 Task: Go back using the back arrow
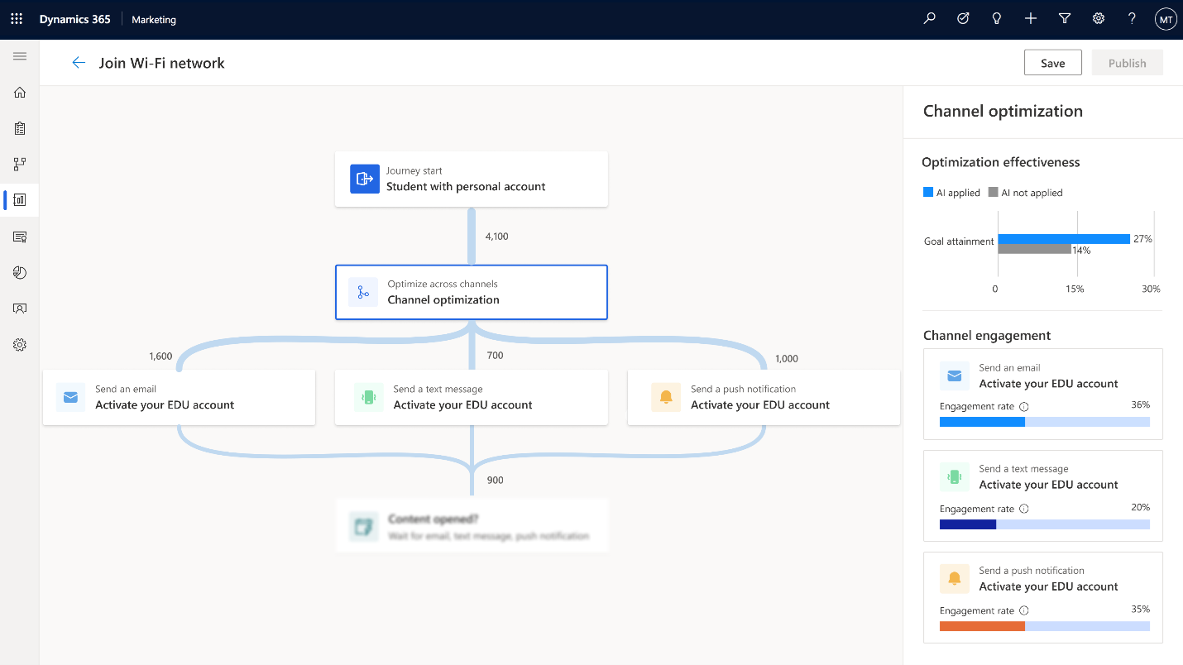coord(79,62)
